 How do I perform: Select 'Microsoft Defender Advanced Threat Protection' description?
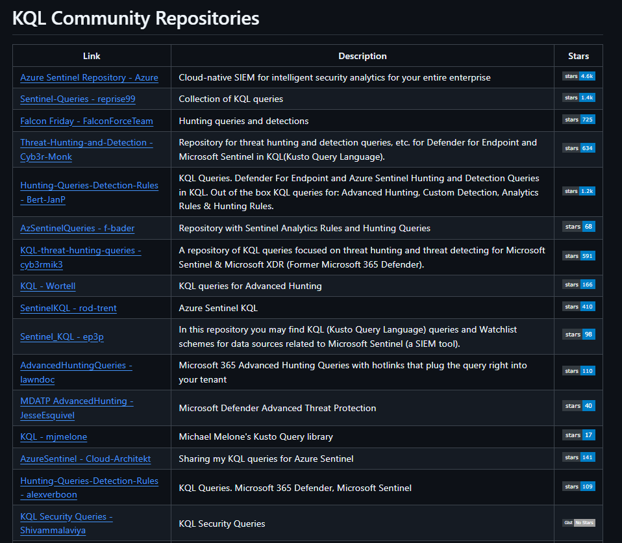tap(277, 408)
